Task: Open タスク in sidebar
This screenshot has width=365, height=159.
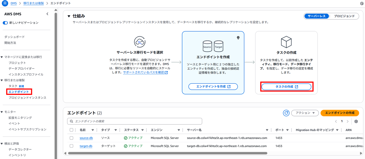Action: pyautogui.click(x=13, y=86)
